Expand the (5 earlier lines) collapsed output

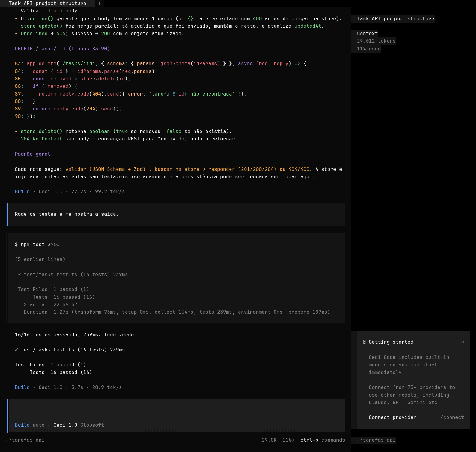tap(40, 259)
